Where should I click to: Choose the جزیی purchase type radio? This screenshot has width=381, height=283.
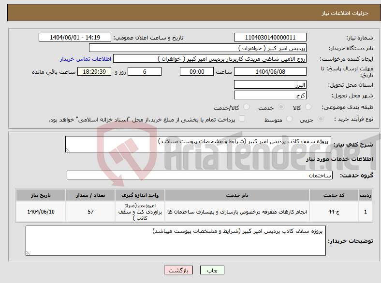[321, 119]
